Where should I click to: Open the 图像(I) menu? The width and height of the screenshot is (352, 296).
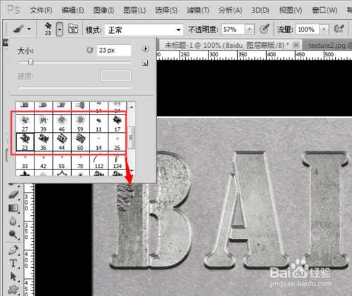click(x=103, y=10)
